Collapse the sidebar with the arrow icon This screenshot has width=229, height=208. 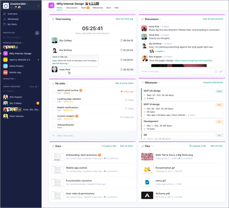[x=38, y=6]
